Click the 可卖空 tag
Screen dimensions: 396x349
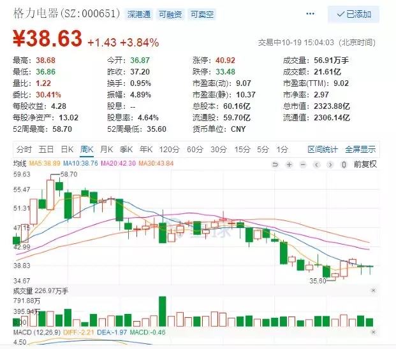[x=202, y=15]
